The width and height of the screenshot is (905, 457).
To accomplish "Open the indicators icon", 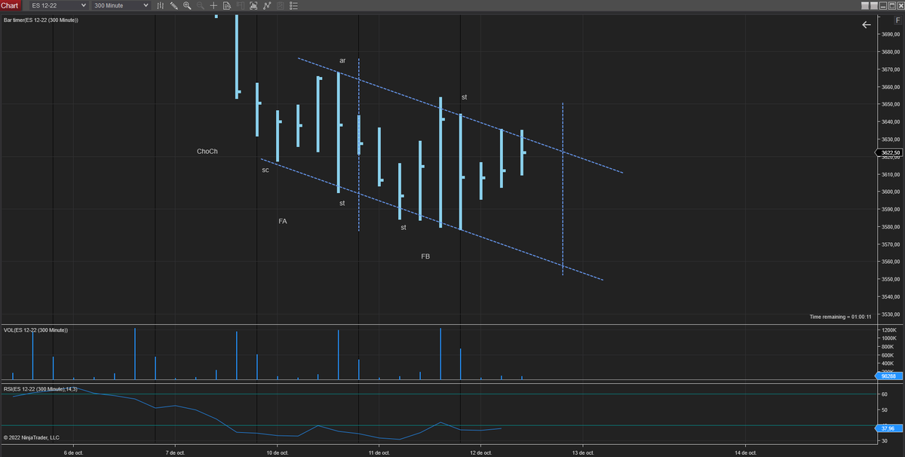I will pyautogui.click(x=253, y=5).
